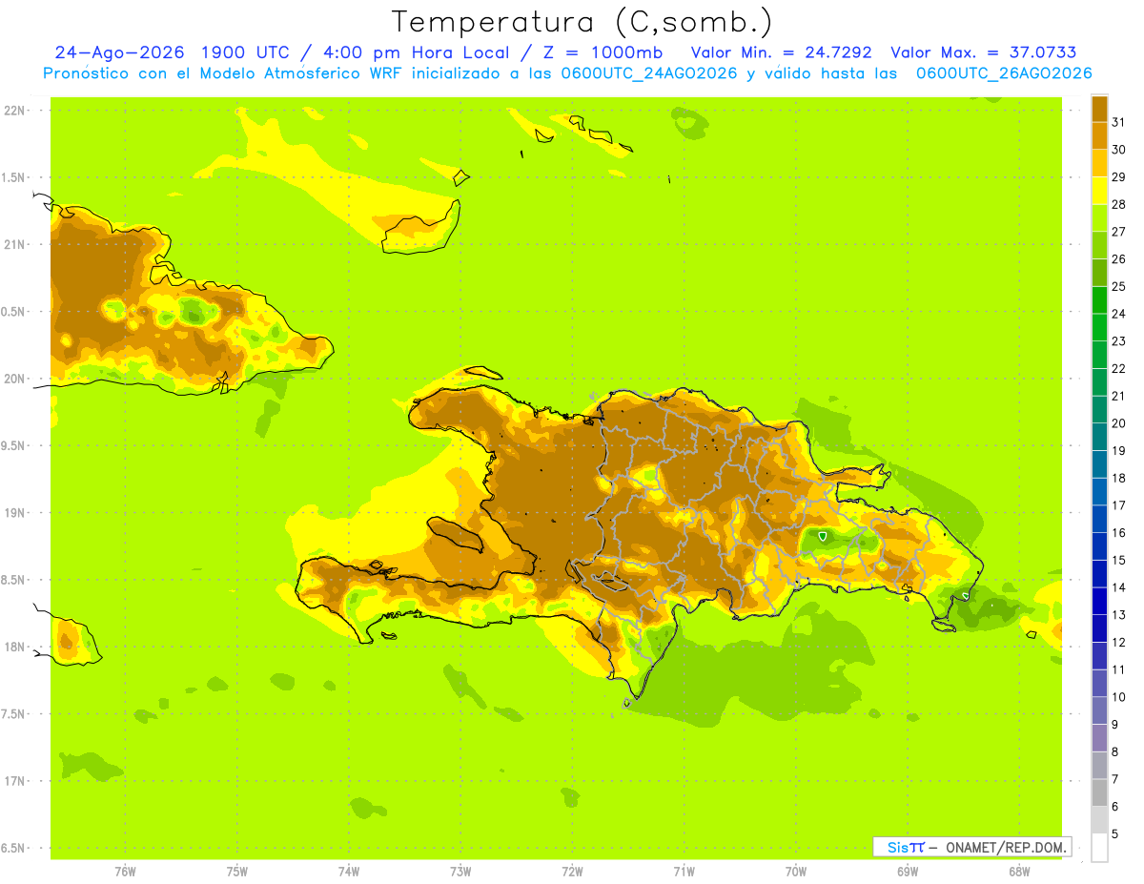The image size is (1144, 884).
Task: Click the color bar value label 31
Action: [1119, 122]
